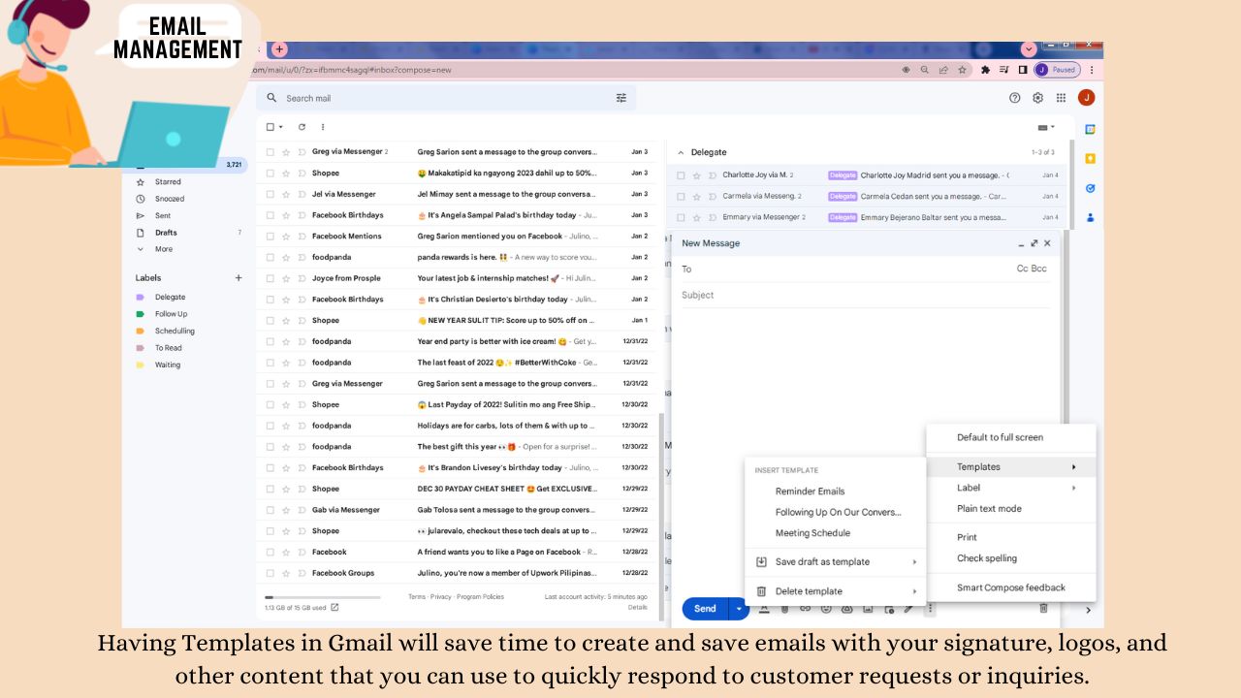1241x698 pixels.
Task: Open Chrome three-dot menu
Action: (x=1092, y=70)
